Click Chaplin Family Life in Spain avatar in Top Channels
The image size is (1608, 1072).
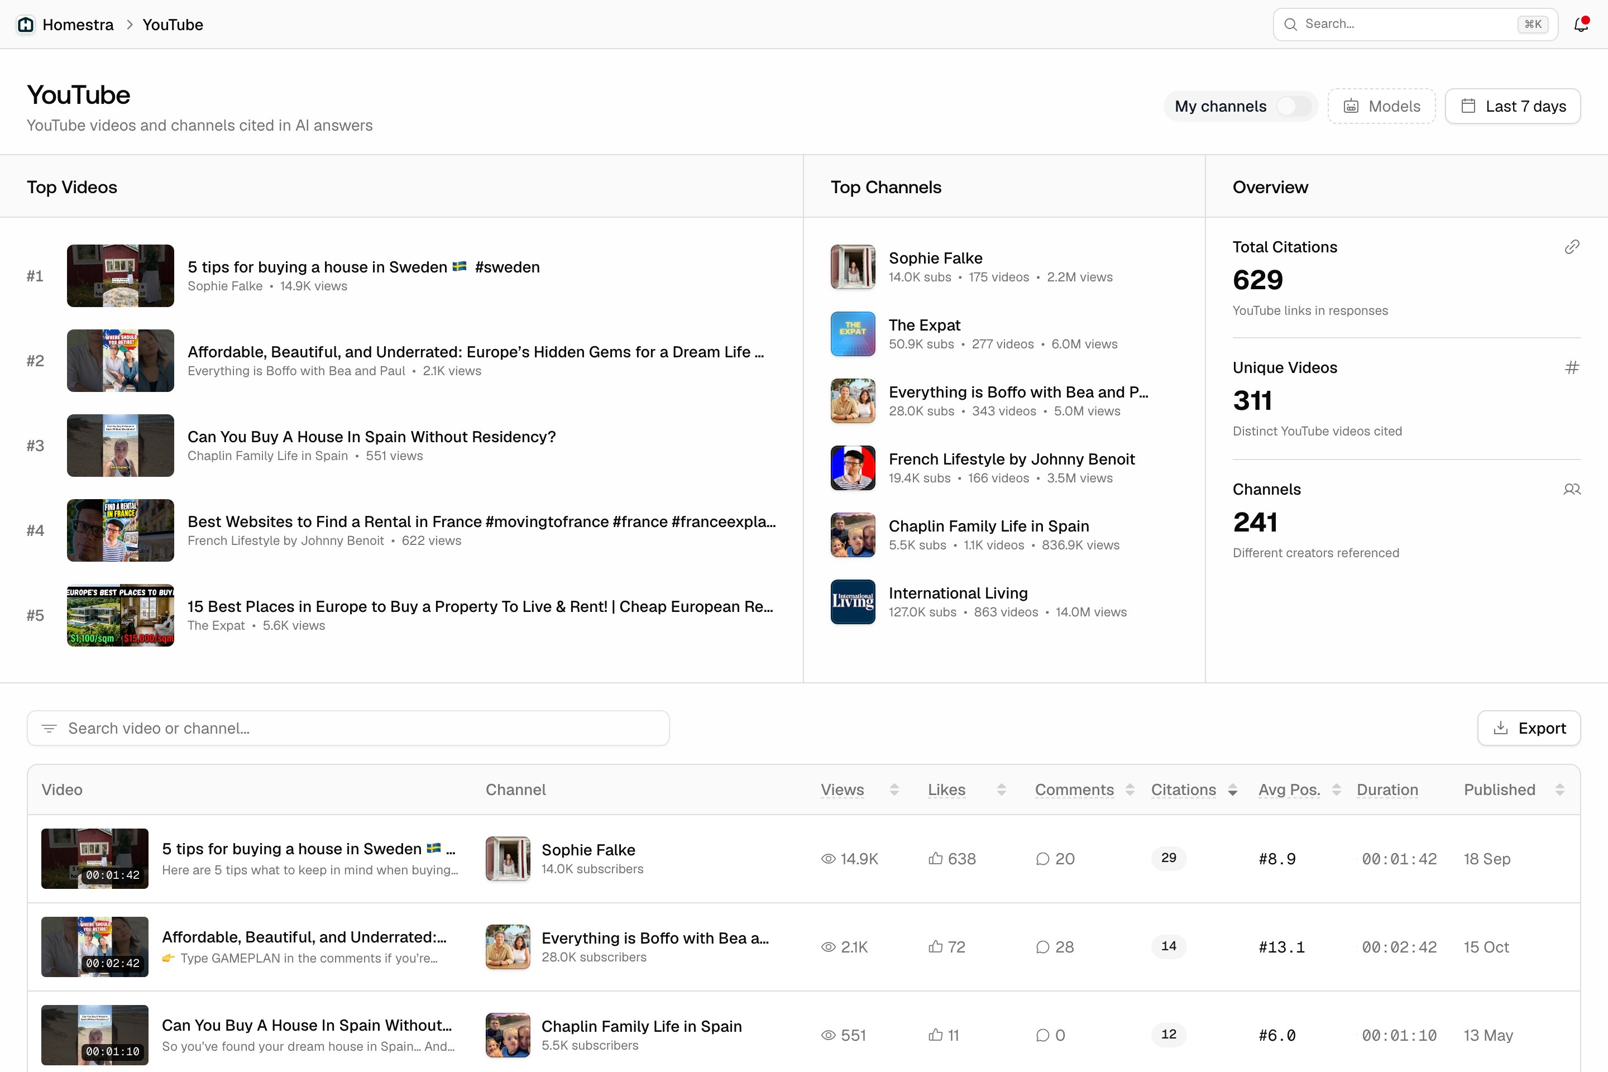pos(853,535)
